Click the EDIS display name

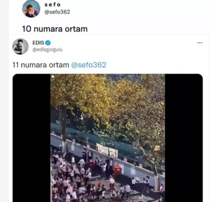point(38,43)
